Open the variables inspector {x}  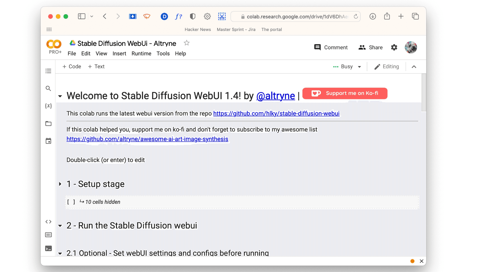[x=48, y=106]
